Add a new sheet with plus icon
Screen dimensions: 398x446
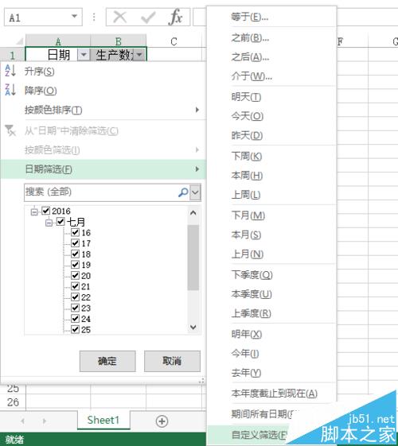[x=162, y=421]
